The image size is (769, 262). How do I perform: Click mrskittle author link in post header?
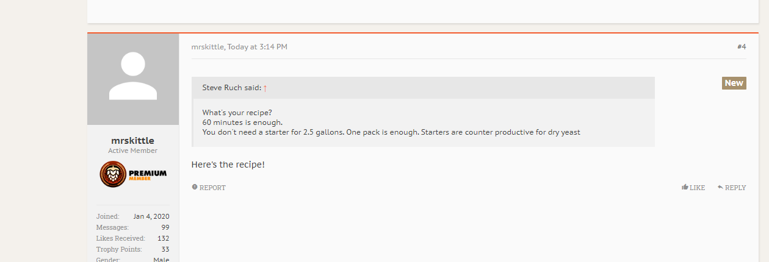[208, 47]
